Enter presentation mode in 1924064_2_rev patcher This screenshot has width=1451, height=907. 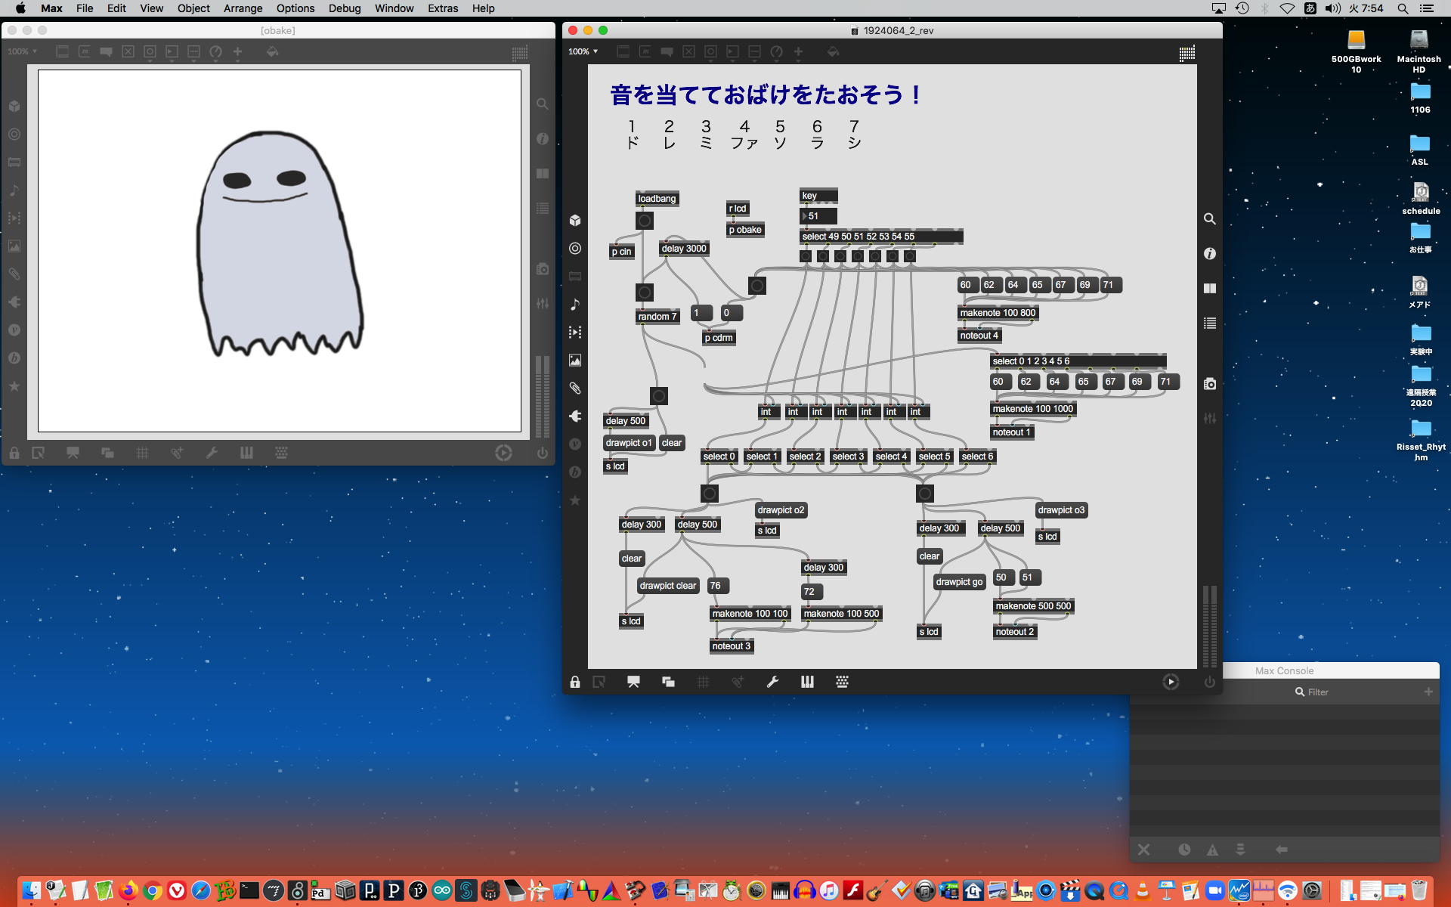(x=633, y=683)
